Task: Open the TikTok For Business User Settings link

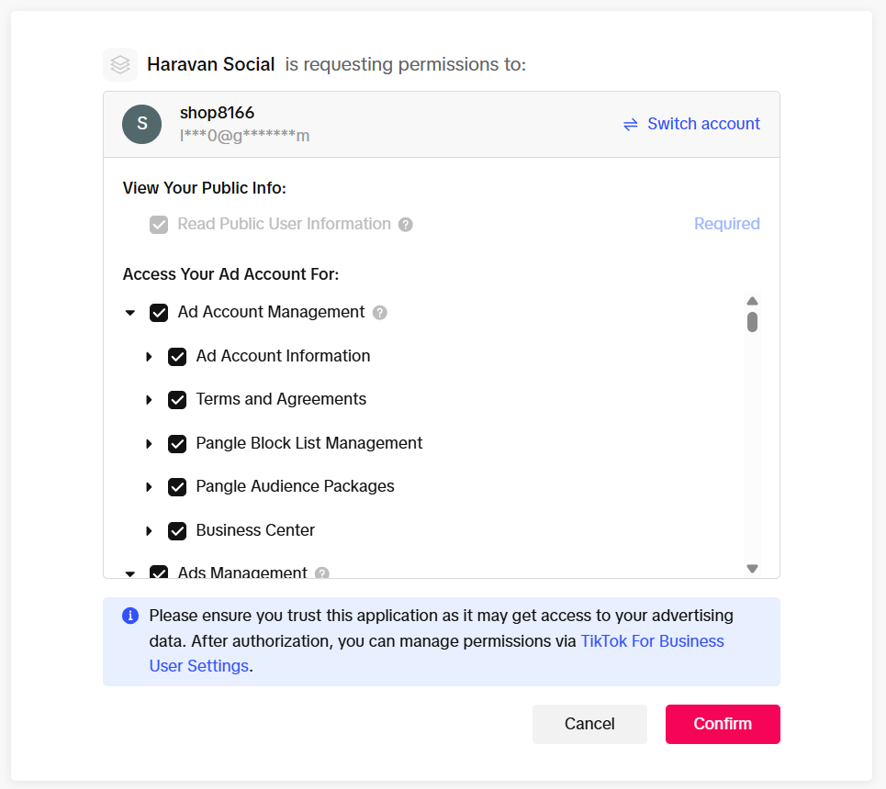Action: tap(652, 641)
